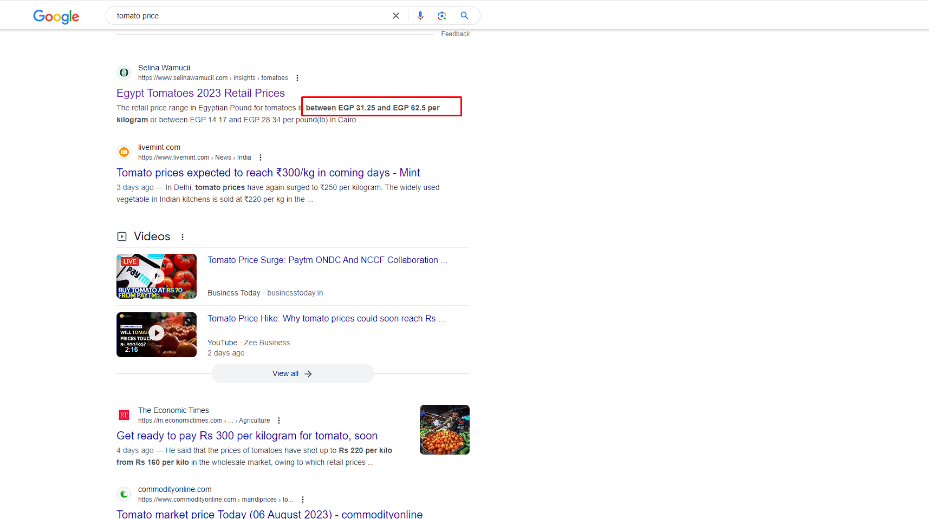Click in the tomato price search field
Image resolution: width=929 pixels, height=519 pixels.
(x=249, y=16)
